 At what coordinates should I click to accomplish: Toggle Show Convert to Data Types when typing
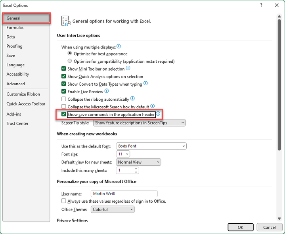pos(63,84)
